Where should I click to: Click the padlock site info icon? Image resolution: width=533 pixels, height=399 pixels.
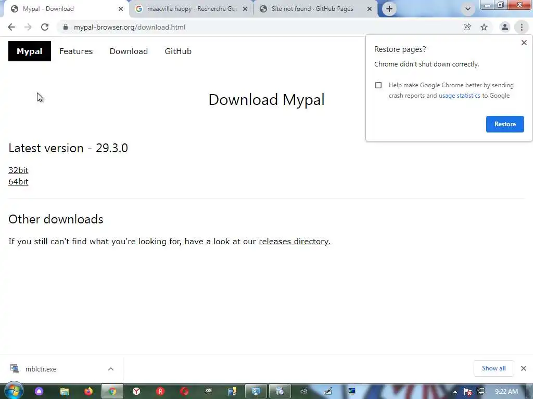coord(66,27)
